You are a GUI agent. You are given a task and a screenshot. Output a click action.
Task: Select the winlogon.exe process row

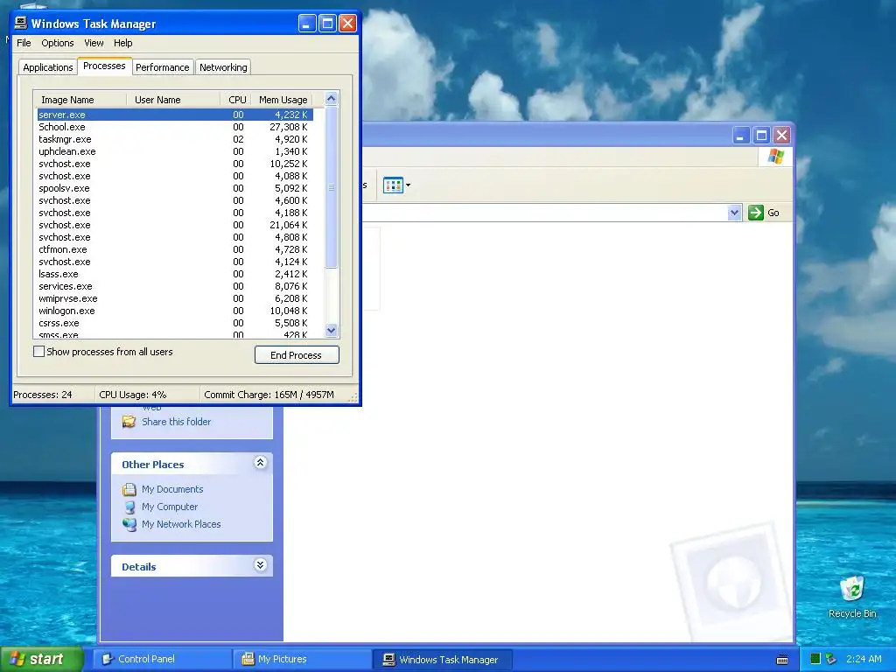tap(174, 311)
